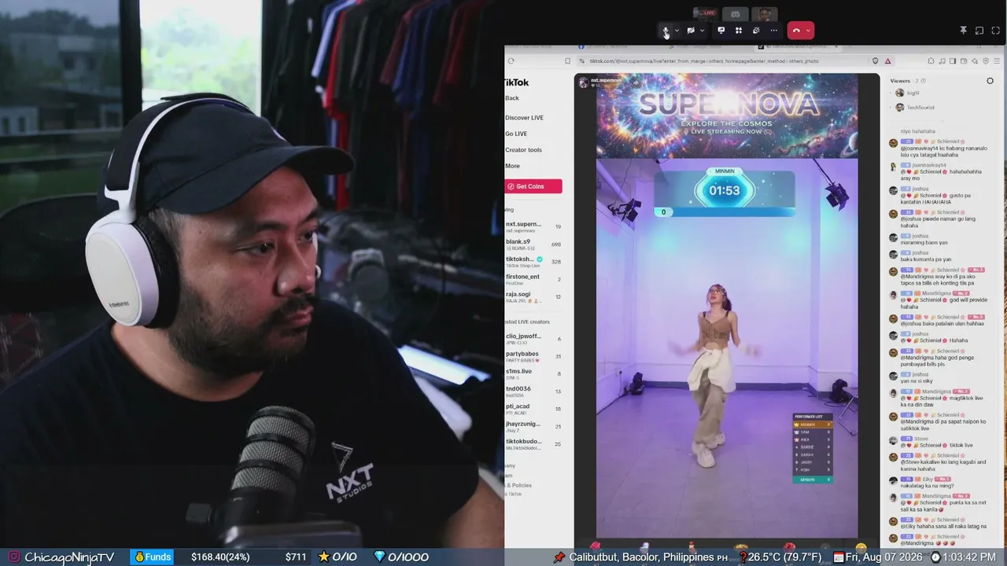The image size is (1007, 566).
Task: Open the firstone_ent live channel
Action: click(x=533, y=279)
